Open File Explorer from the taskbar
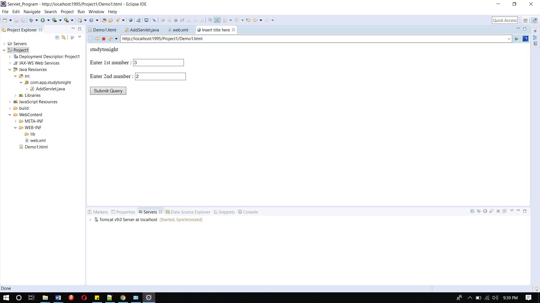The height and width of the screenshot is (303, 540). [x=45, y=298]
